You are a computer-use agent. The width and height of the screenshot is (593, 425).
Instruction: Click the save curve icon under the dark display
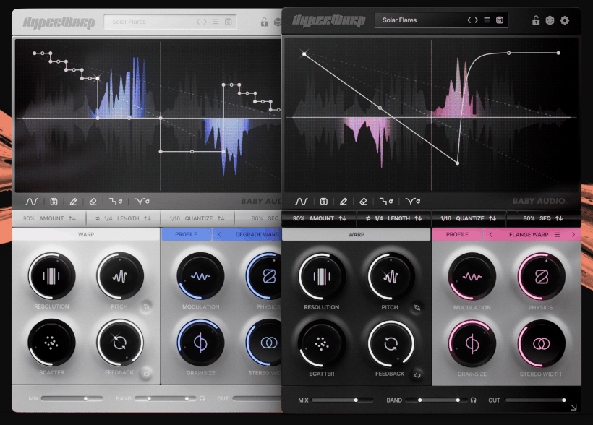coord(324,202)
